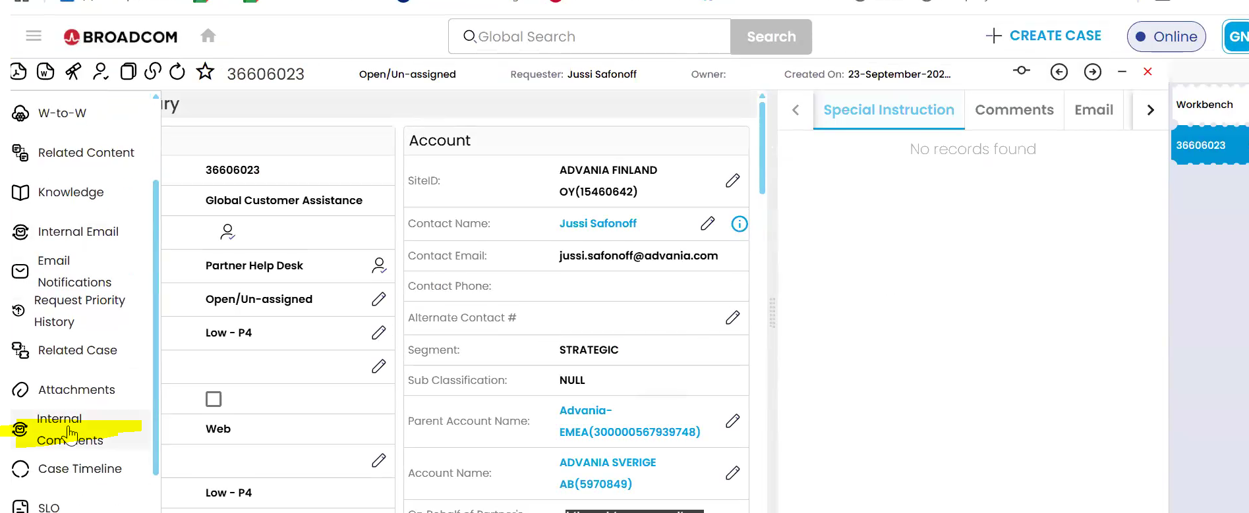Refresh the case with the reload icon
This screenshot has width=1249, height=513.
[x=177, y=71]
